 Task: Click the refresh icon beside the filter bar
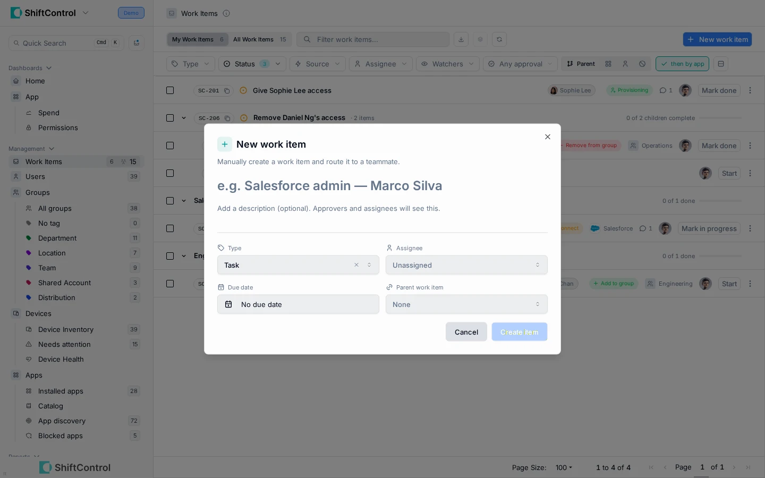tap(499, 39)
